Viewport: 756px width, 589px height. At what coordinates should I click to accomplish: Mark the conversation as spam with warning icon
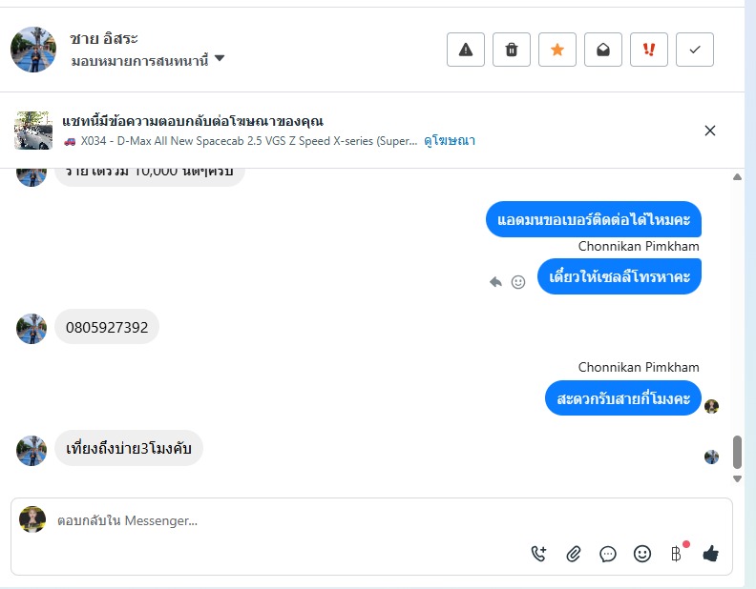[466, 50]
